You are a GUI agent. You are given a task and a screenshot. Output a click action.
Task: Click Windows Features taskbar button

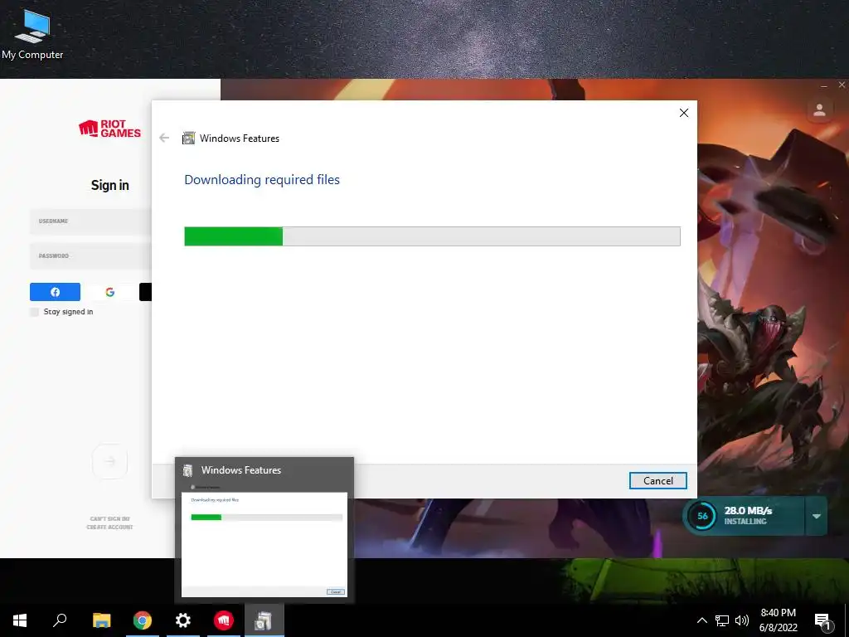point(264,620)
